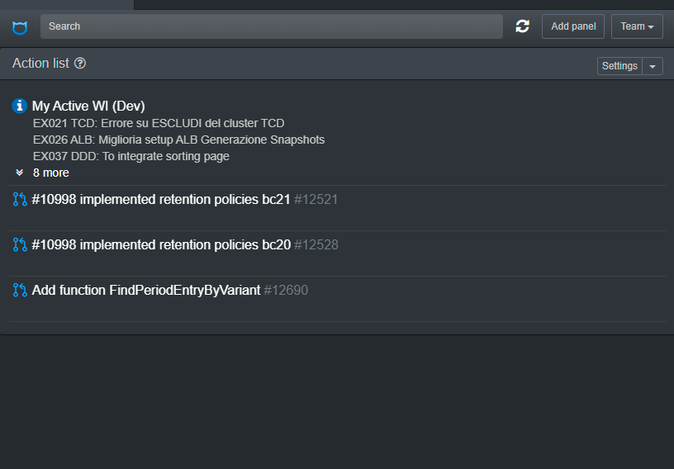Click pull request icon for #12528
This screenshot has height=469, width=674.
(x=20, y=244)
